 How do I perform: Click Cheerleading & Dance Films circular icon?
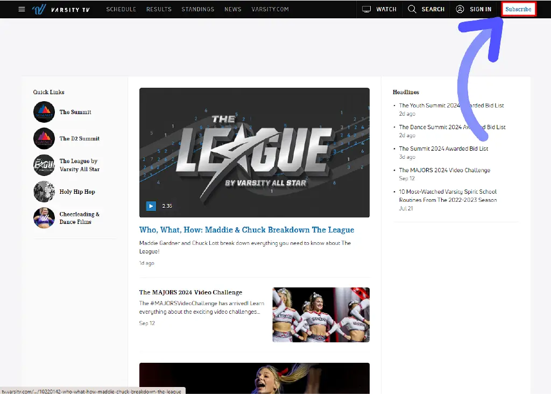[x=44, y=218]
